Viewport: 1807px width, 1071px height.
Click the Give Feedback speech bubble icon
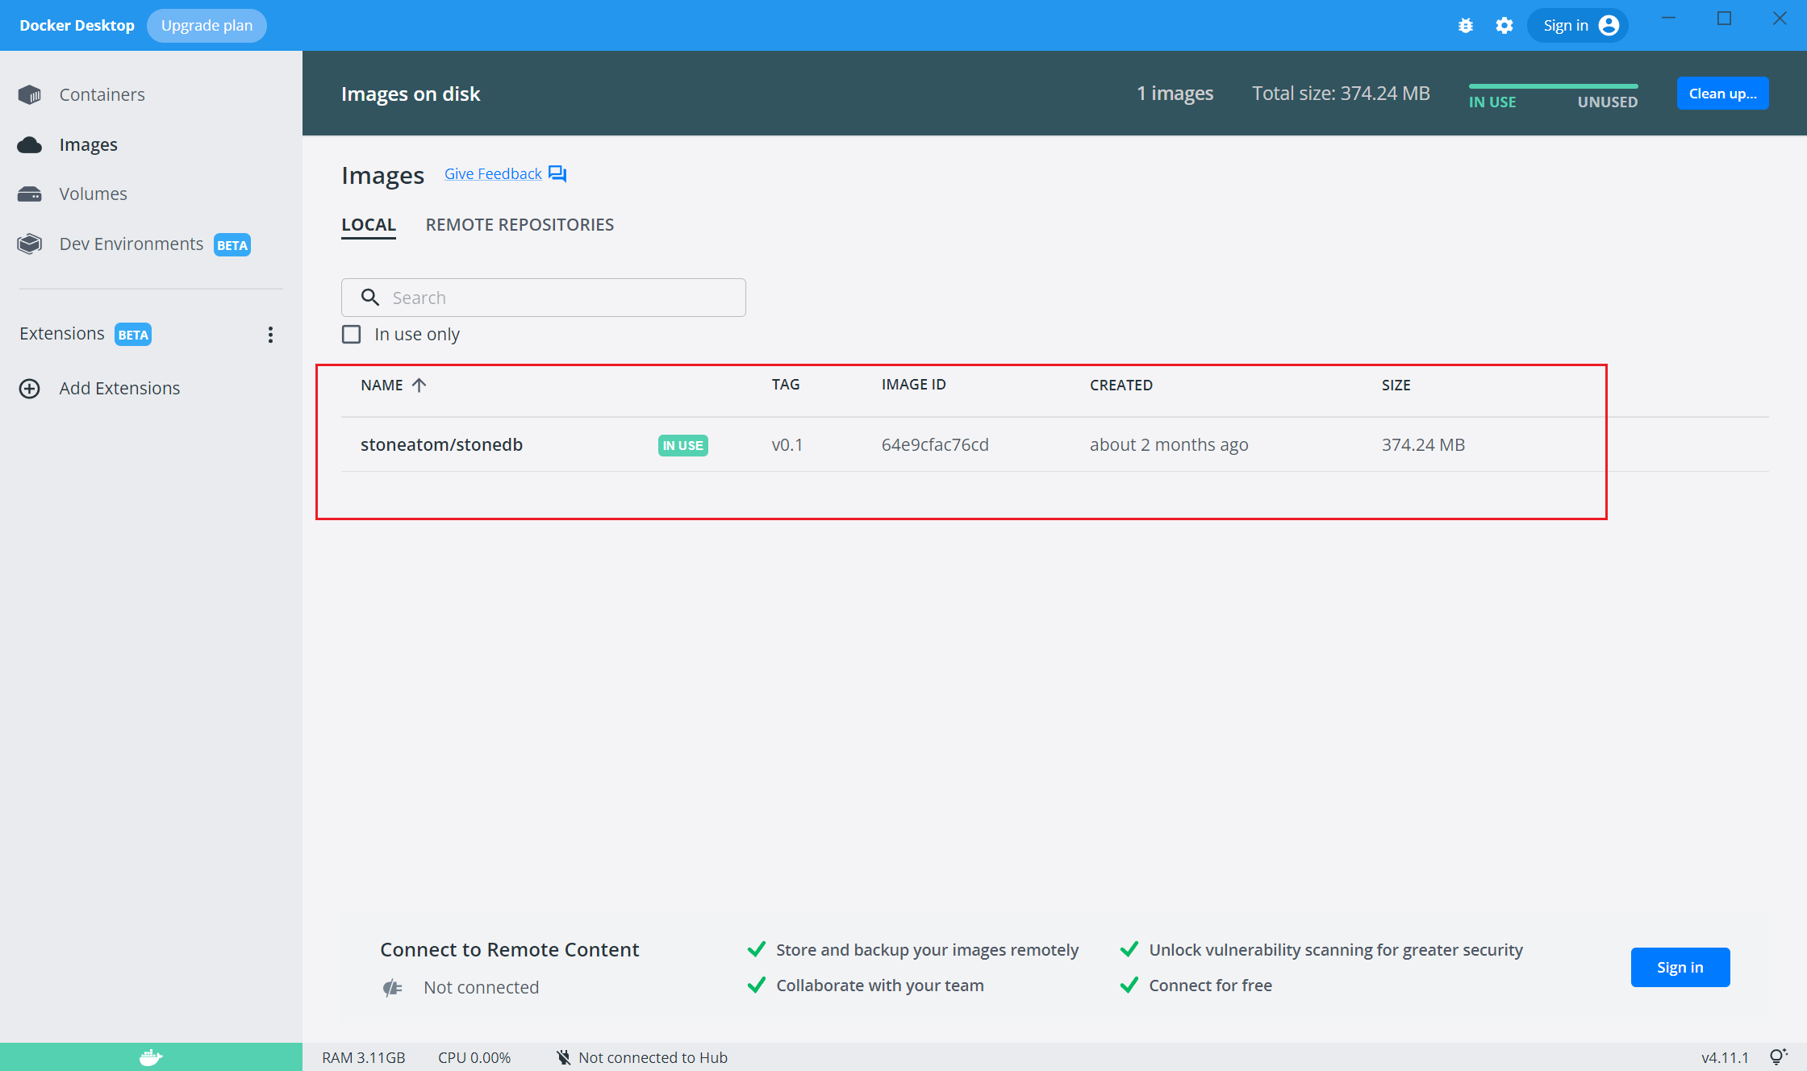[557, 173]
